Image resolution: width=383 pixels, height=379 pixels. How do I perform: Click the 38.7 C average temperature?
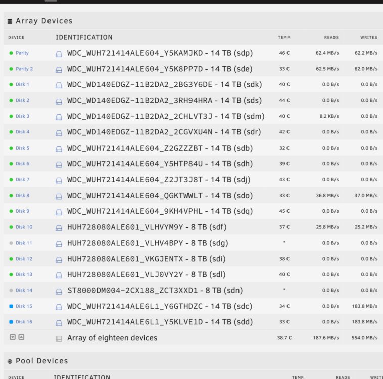(x=284, y=338)
